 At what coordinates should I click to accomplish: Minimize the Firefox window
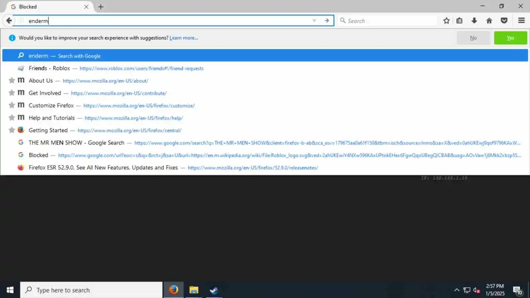click(x=482, y=6)
